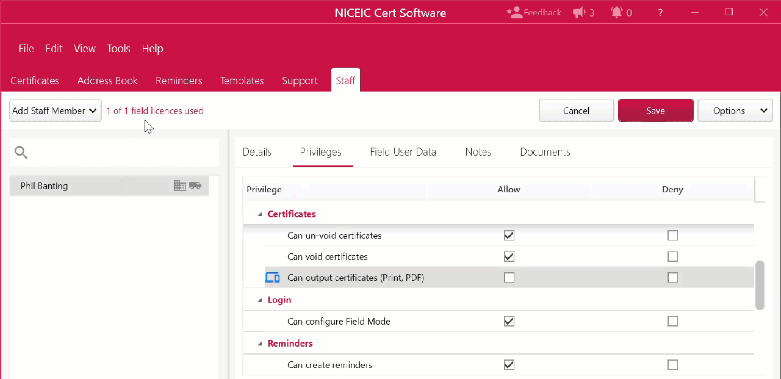Click the device icon beside output certificates

pyautogui.click(x=272, y=278)
